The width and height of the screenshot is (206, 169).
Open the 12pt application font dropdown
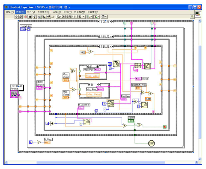click(x=71, y=17)
